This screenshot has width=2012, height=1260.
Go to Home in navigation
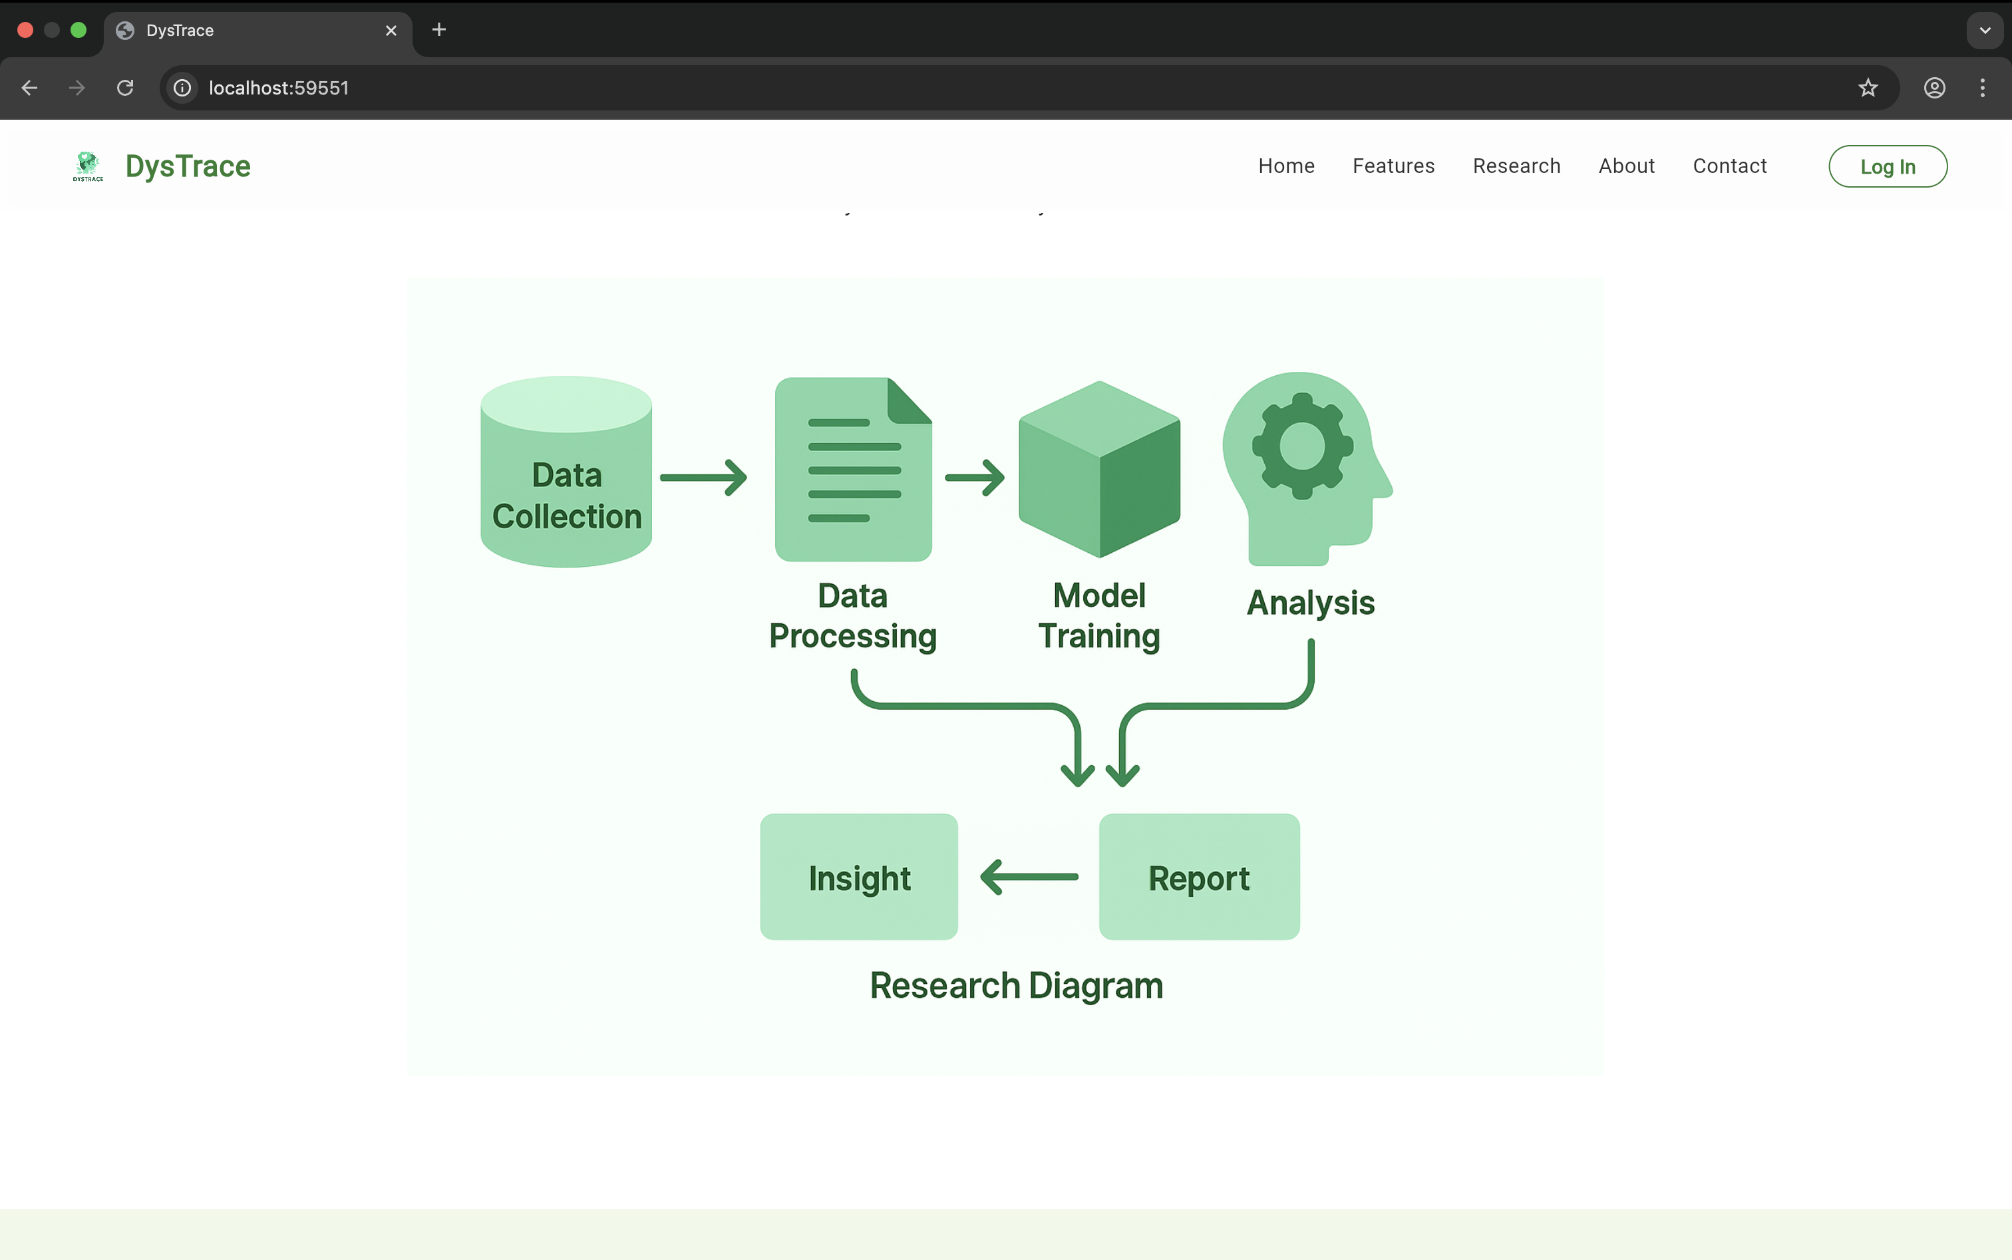(x=1286, y=166)
